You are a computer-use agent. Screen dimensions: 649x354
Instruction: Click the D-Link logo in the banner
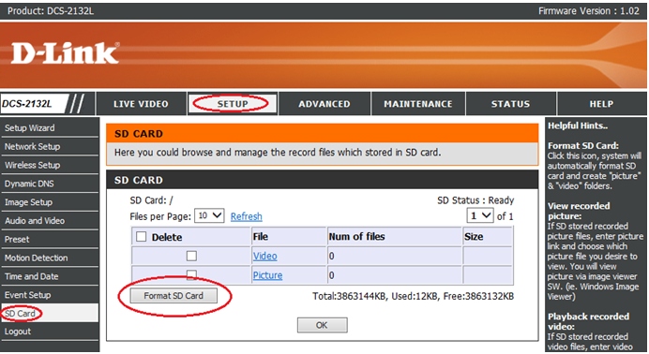click(x=66, y=53)
